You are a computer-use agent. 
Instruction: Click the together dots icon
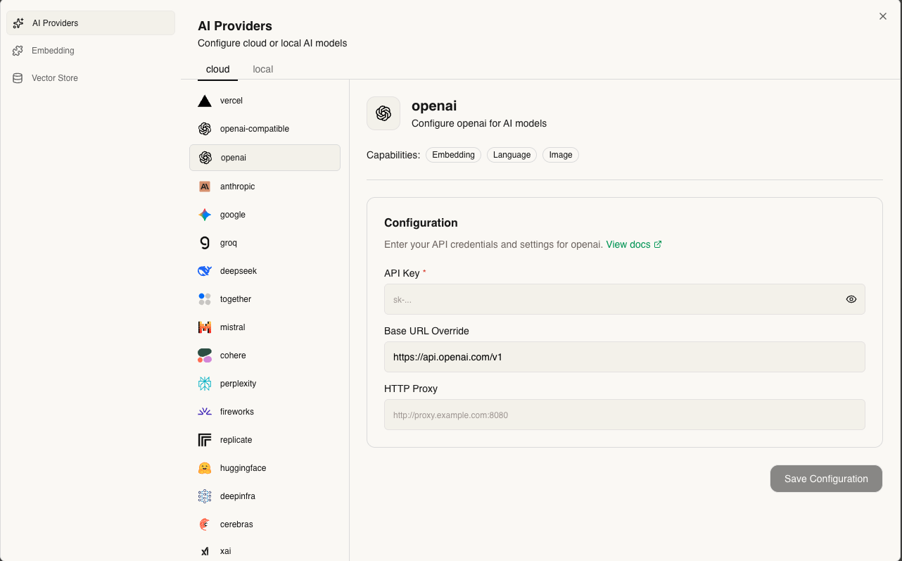coord(205,299)
